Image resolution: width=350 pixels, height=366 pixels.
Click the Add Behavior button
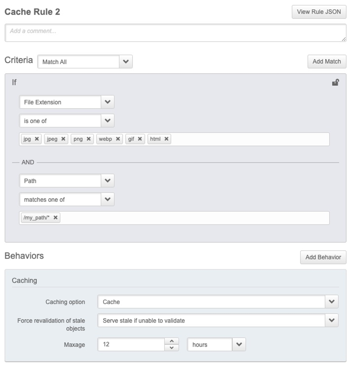point(323,257)
